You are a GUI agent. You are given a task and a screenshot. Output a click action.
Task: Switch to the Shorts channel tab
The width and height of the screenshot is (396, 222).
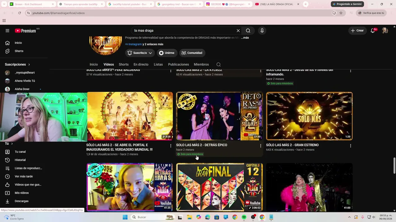123,64
